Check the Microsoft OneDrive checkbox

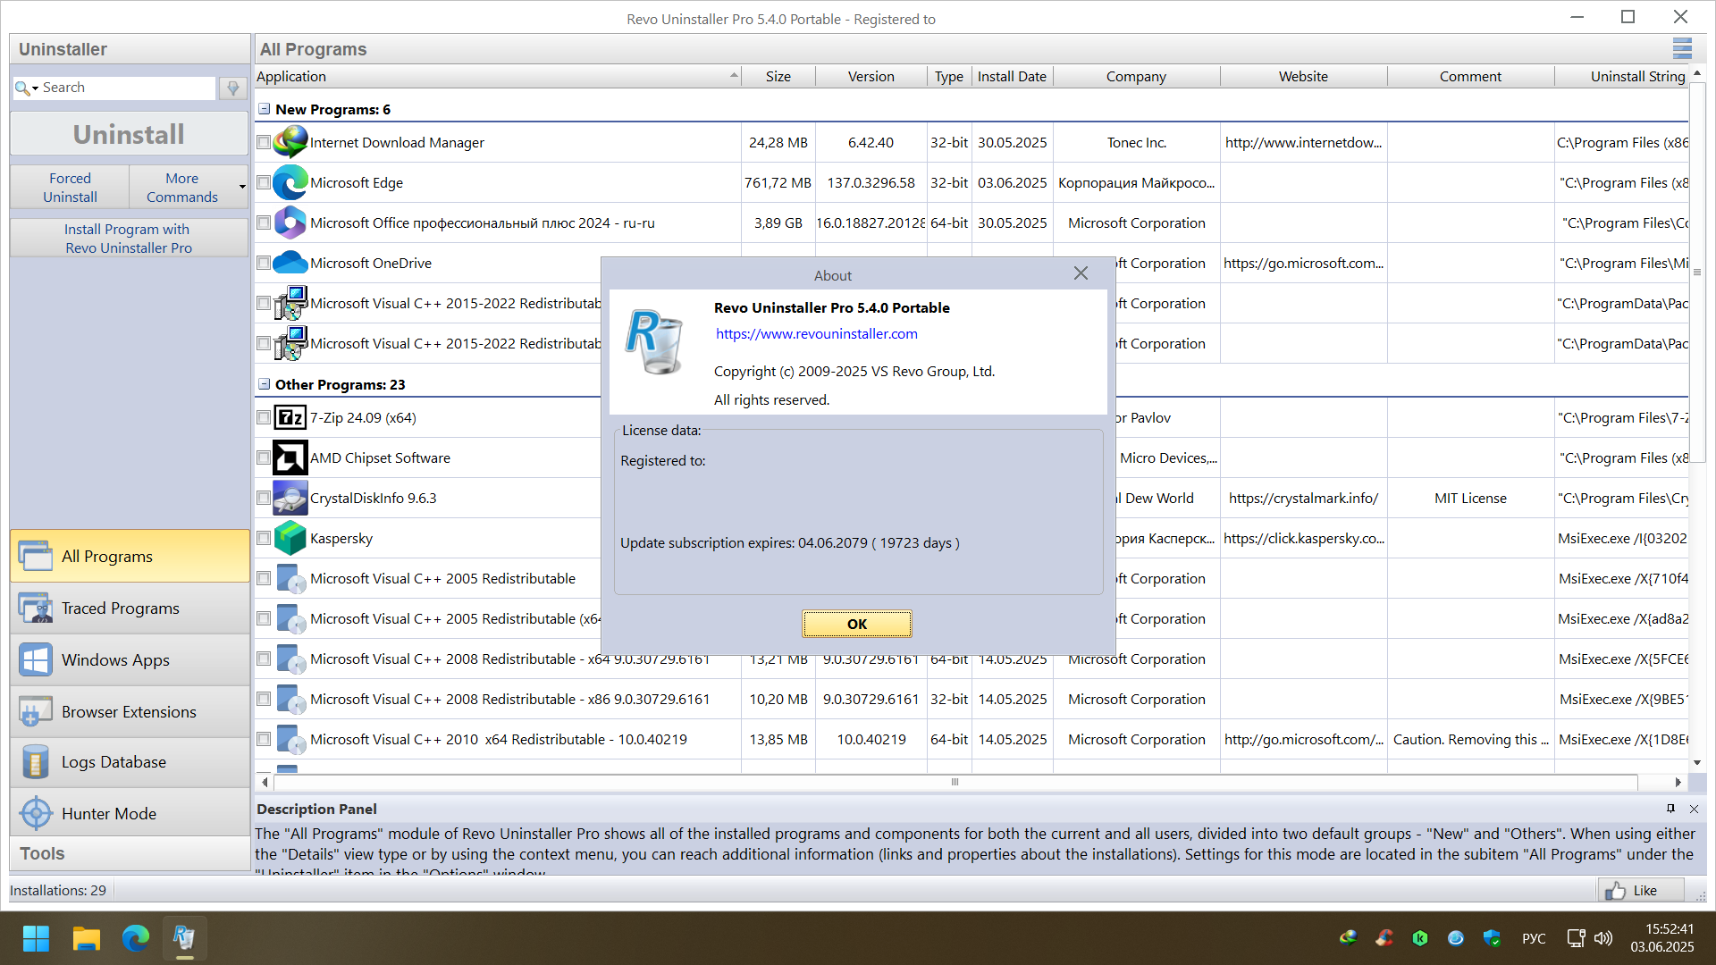pyautogui.click(x=264, y=263)
